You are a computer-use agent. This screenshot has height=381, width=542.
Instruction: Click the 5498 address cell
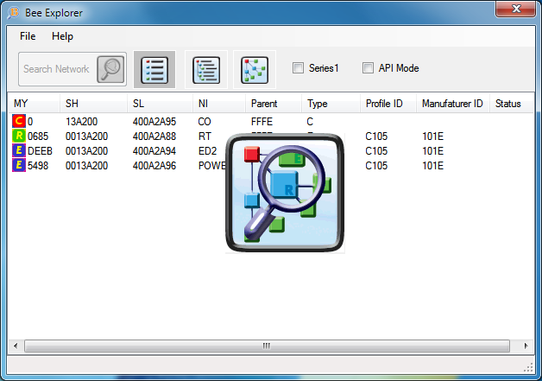pos(38,166)
